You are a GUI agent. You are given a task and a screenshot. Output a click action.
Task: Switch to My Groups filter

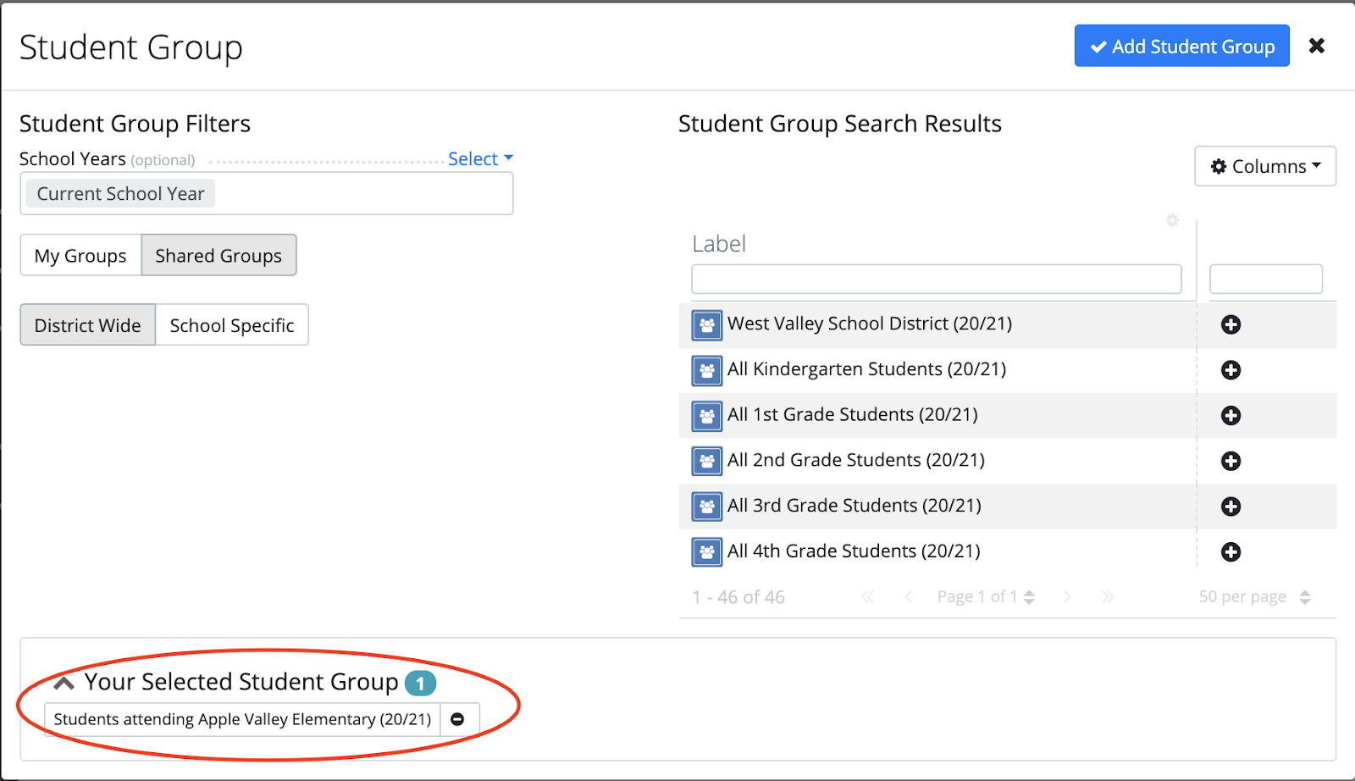tap(80, 256)
